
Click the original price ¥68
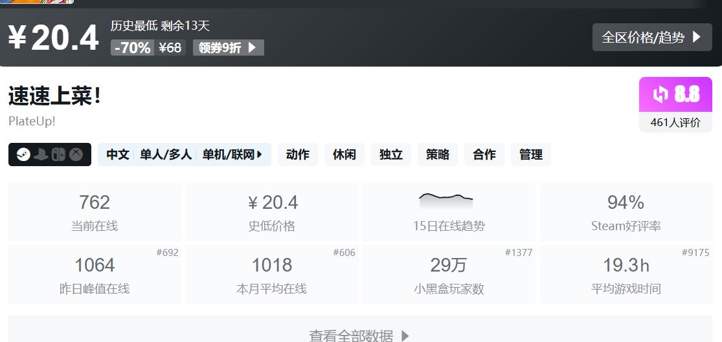coord(170,47)
